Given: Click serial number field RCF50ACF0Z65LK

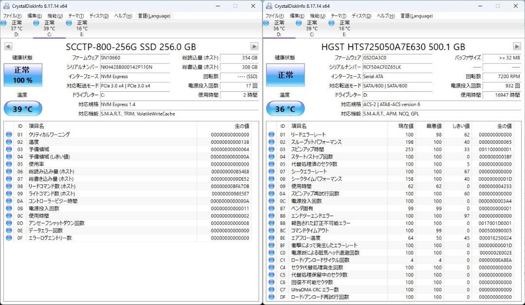Looking at the screenshot, I should [x=398, y=67].
